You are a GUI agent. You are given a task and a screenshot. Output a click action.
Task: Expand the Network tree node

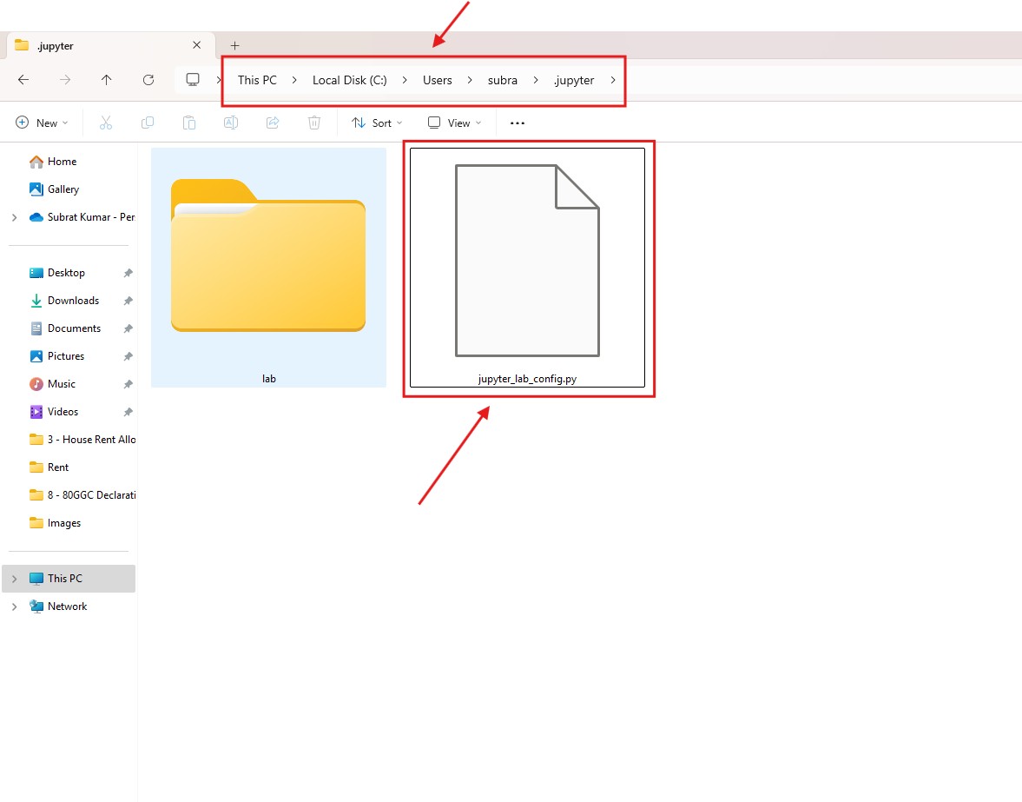[x=14, y=606]
